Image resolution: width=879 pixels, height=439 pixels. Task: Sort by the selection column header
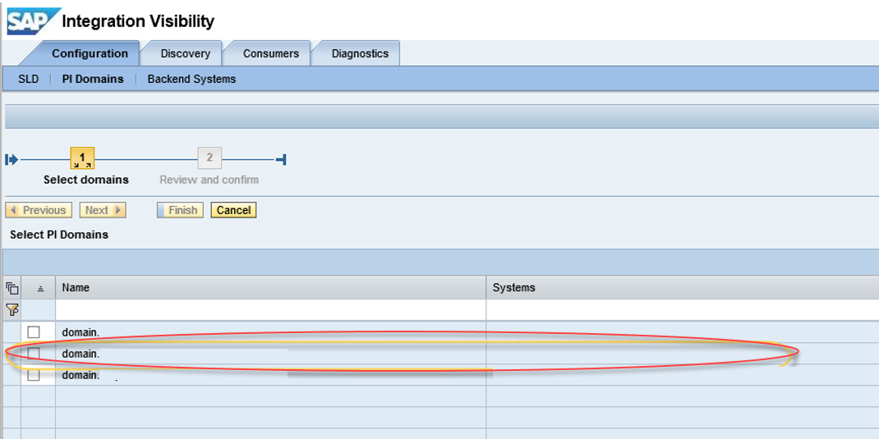coord(38,288)
